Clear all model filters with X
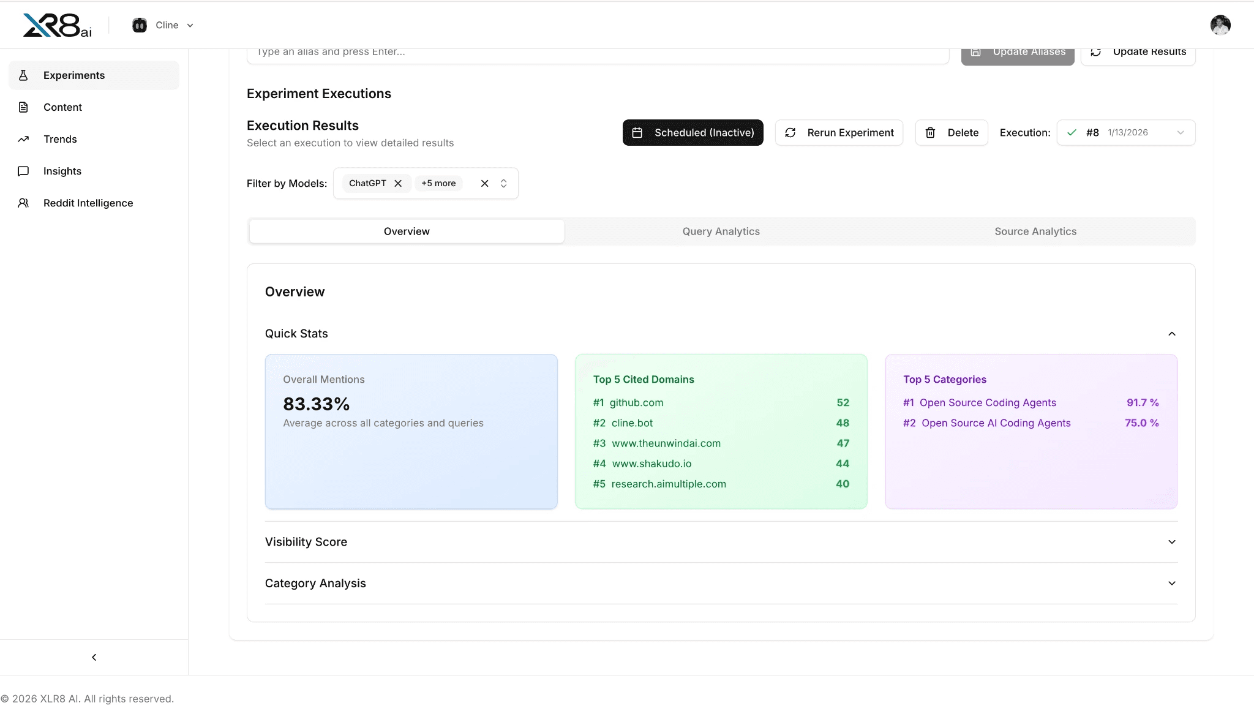 tap(484, 183)
